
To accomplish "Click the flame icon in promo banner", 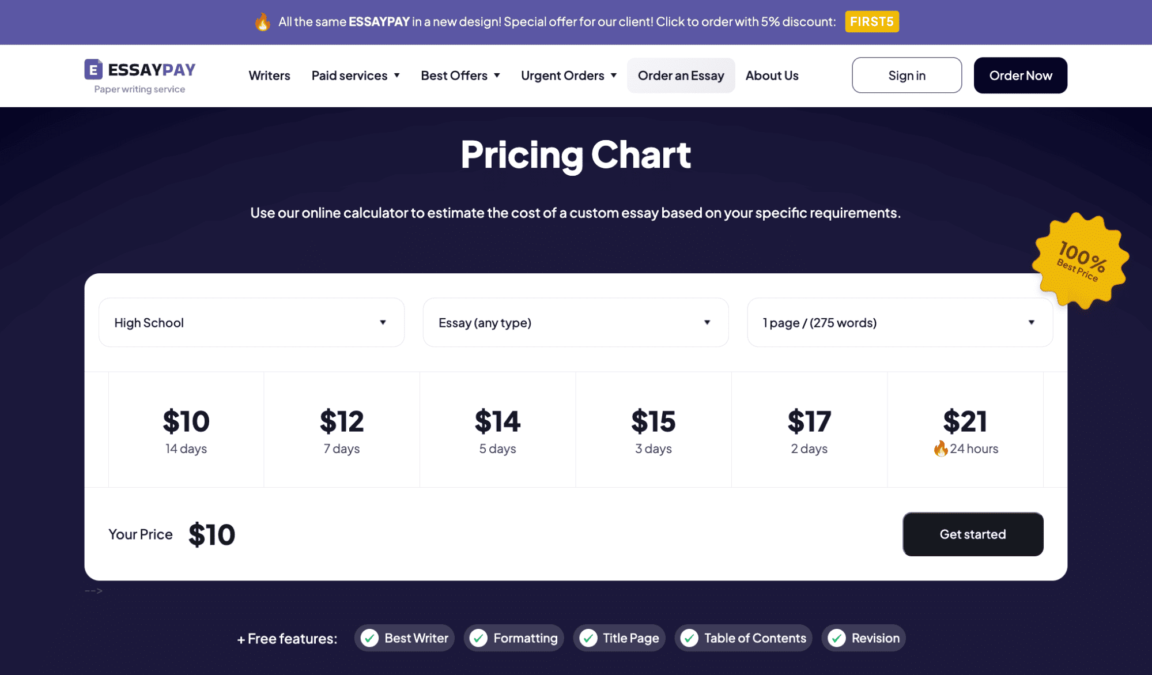I will tap(263, 22).
